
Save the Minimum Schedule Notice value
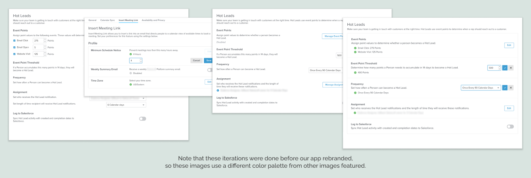click(208, 60)
